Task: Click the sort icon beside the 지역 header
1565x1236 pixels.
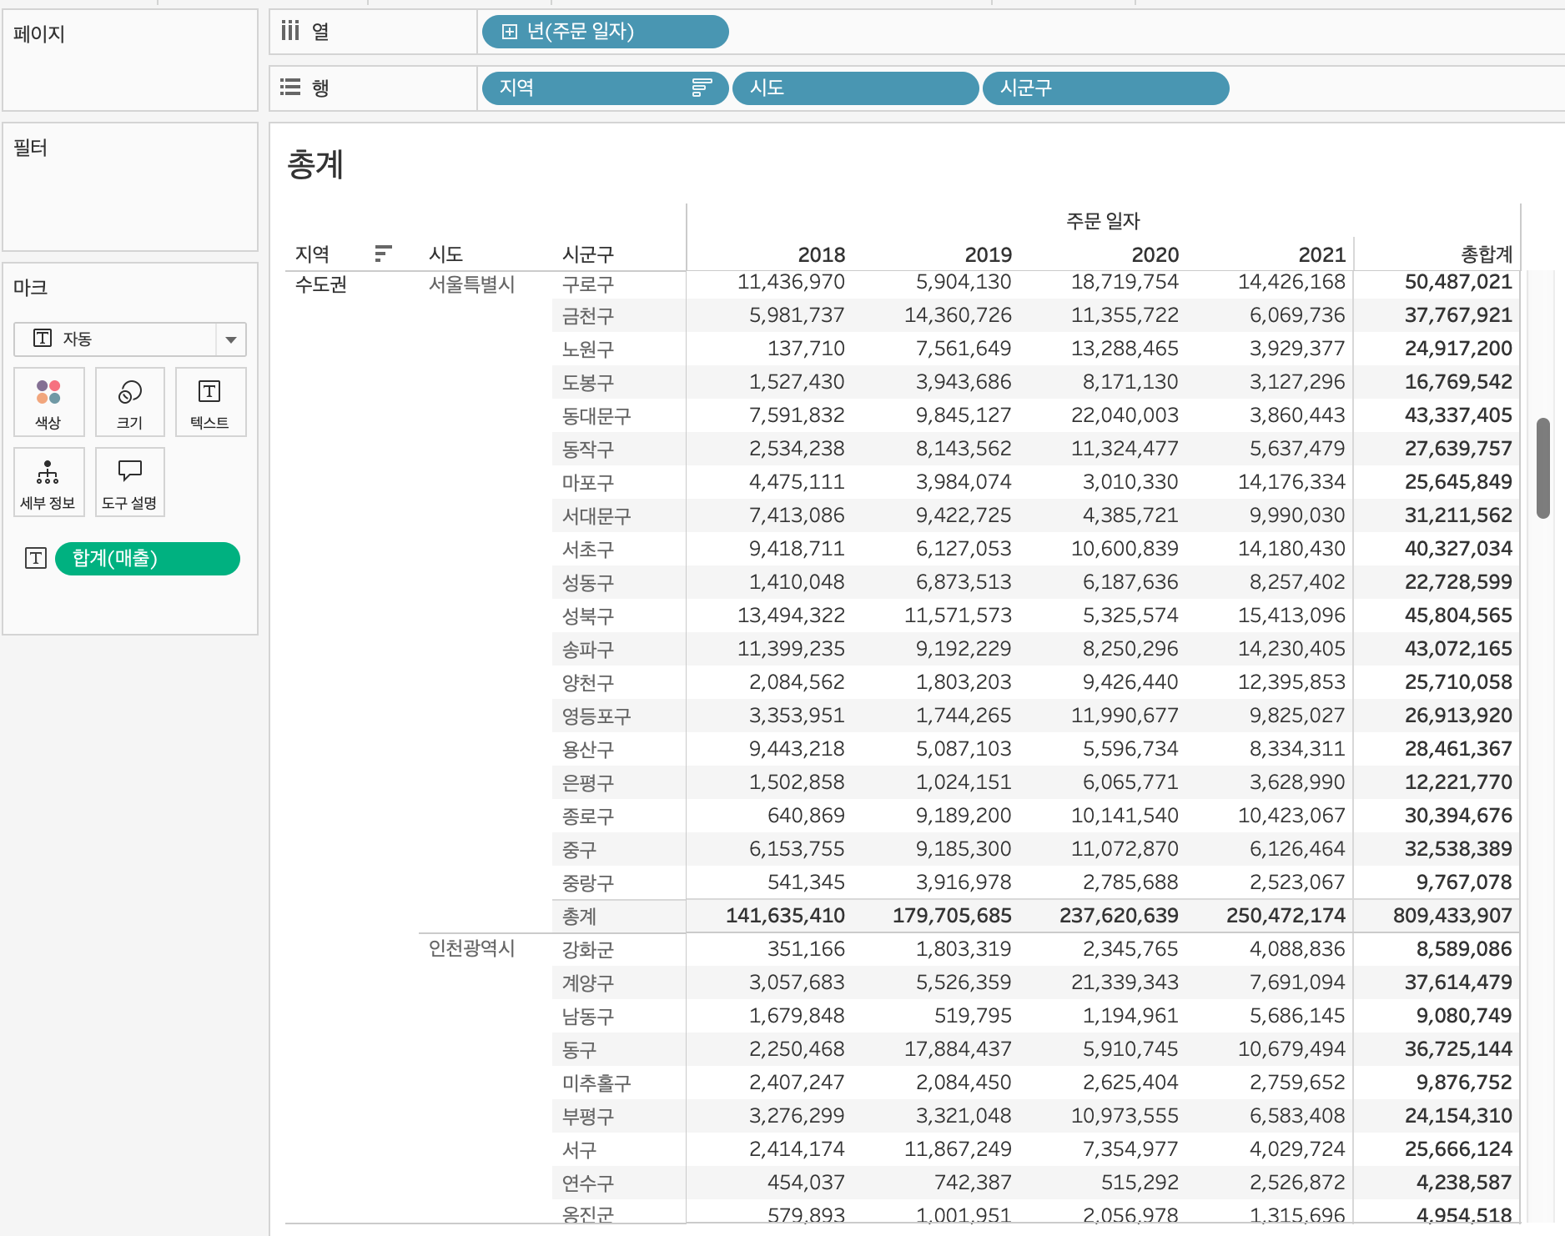Action: coord(383,253)
